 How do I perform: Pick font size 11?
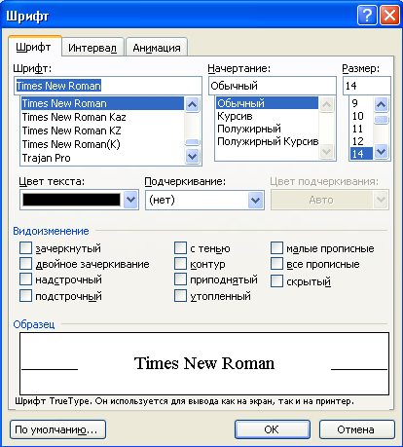coord(361,129)
